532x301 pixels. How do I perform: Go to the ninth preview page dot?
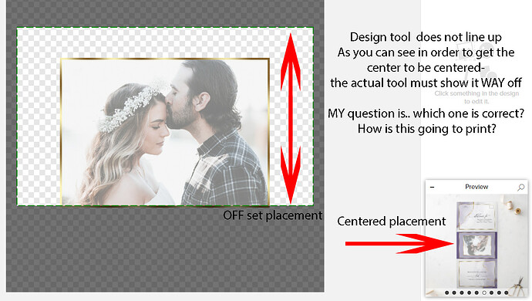(x=507, y=293)
